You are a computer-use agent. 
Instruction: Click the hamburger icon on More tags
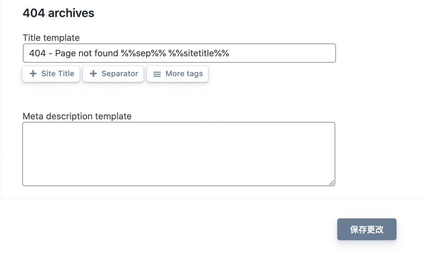pyautogui.click(x=157, y=74)
